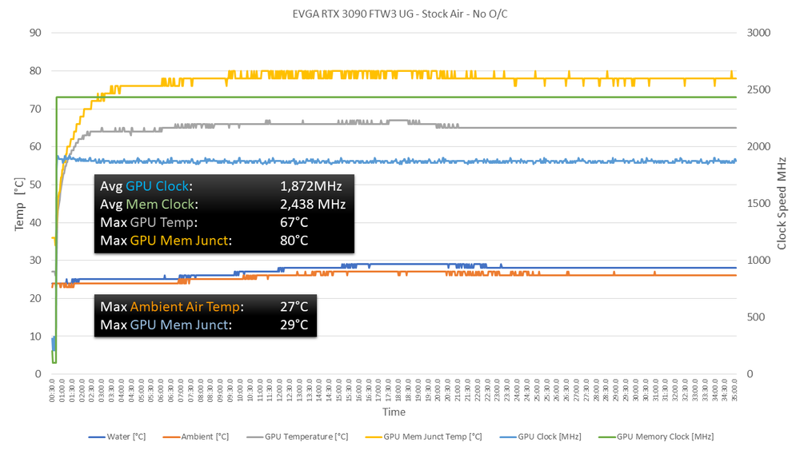800x450 pixels.
Task: Click the 3000 label on the right axis
Action: point(757,33)
